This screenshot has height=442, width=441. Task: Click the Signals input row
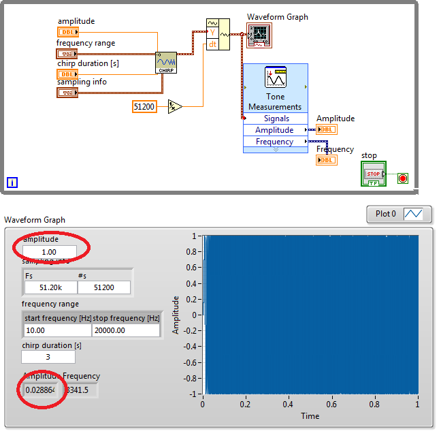point(276,119)
